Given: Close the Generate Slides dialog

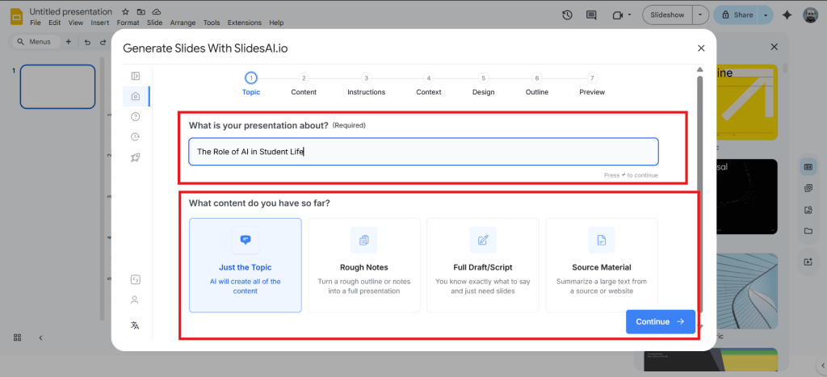Looking at the screenshot, I should [701, 48].
